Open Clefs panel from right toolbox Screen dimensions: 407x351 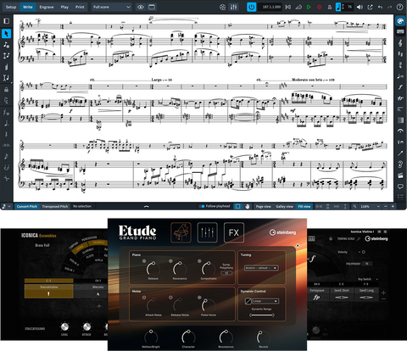[400, 43]
